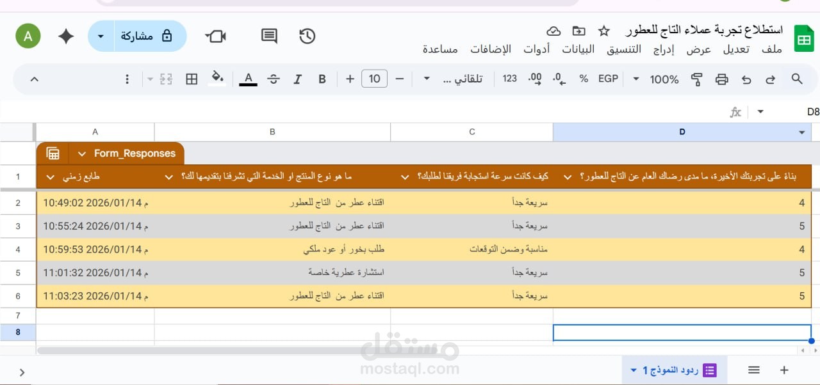820x385 pixels.
Task: Open the text color picker
Action: (x=248, y=79)
